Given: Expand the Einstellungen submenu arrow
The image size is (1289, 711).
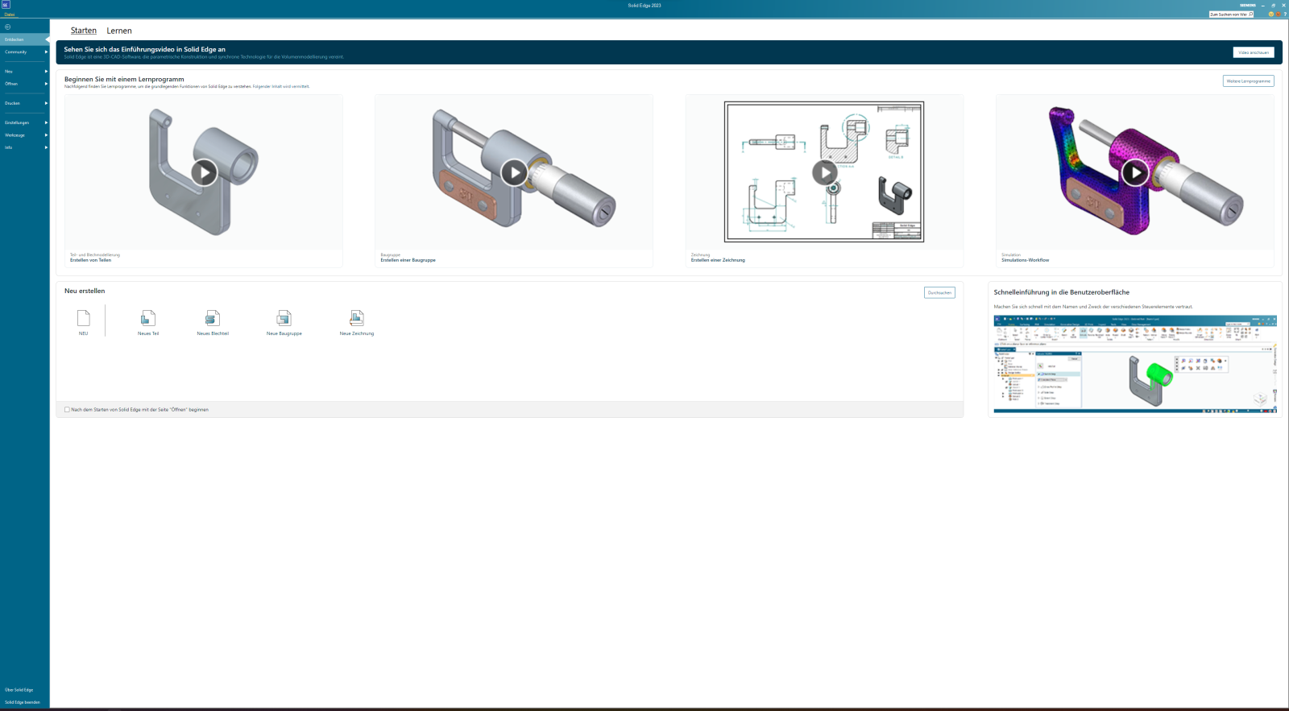Looking at the screenshot, I should click(46, 122).
